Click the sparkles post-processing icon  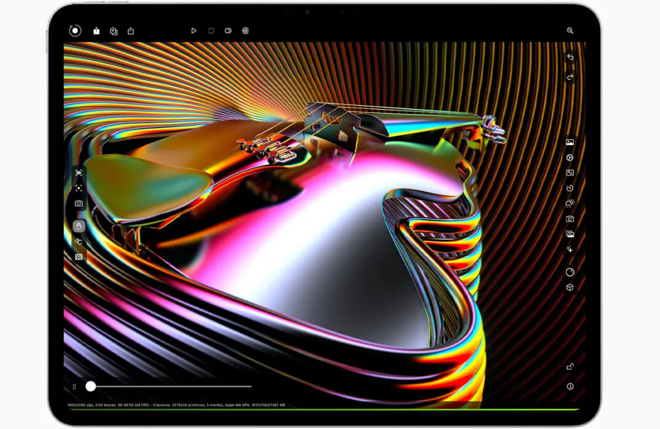(570, 249)
